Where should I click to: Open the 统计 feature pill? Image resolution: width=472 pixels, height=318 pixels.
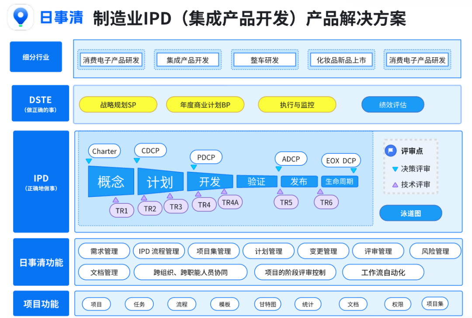[x=308, y=304]
